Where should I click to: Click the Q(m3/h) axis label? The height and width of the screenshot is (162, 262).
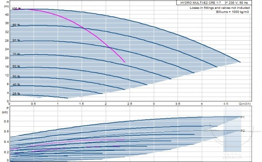245,104
